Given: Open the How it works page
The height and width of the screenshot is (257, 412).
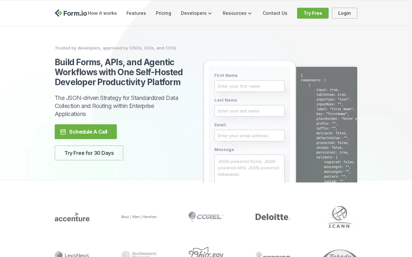Looking at the screenshot, I should click(102, 13).
